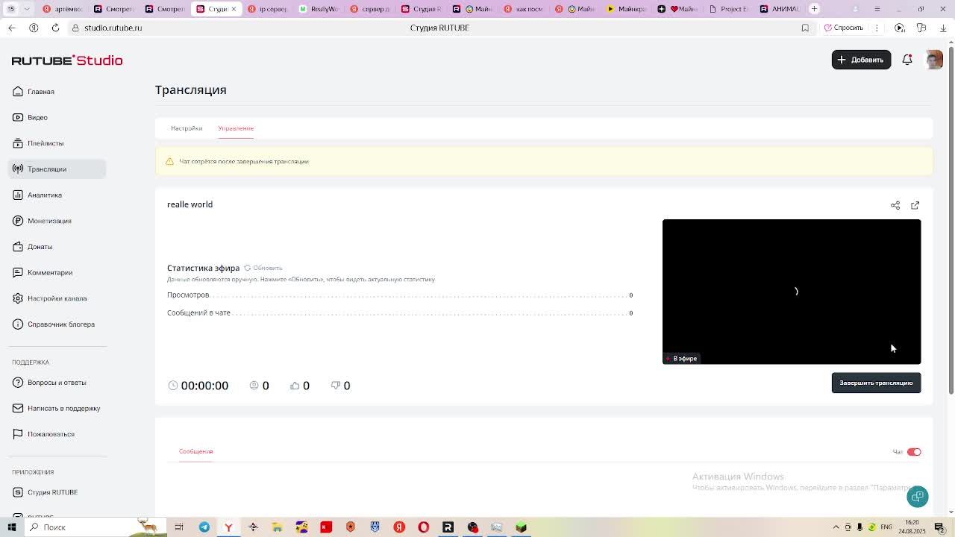Image resolution: width=955 pixels, height=537 pixels.
Task: Click Завершить трансляцию button
Action: point(876,383)
